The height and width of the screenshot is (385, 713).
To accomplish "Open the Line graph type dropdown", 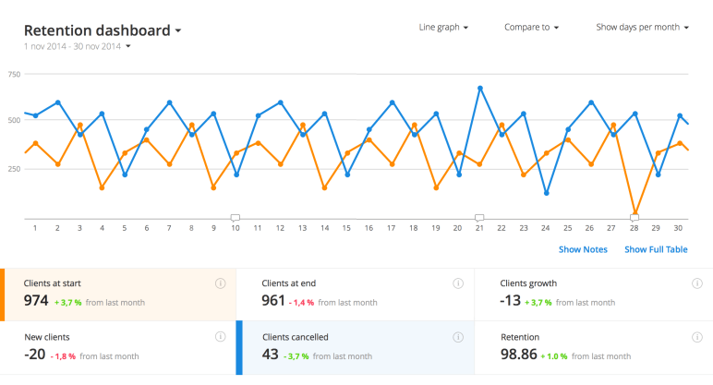I will 443,28.
